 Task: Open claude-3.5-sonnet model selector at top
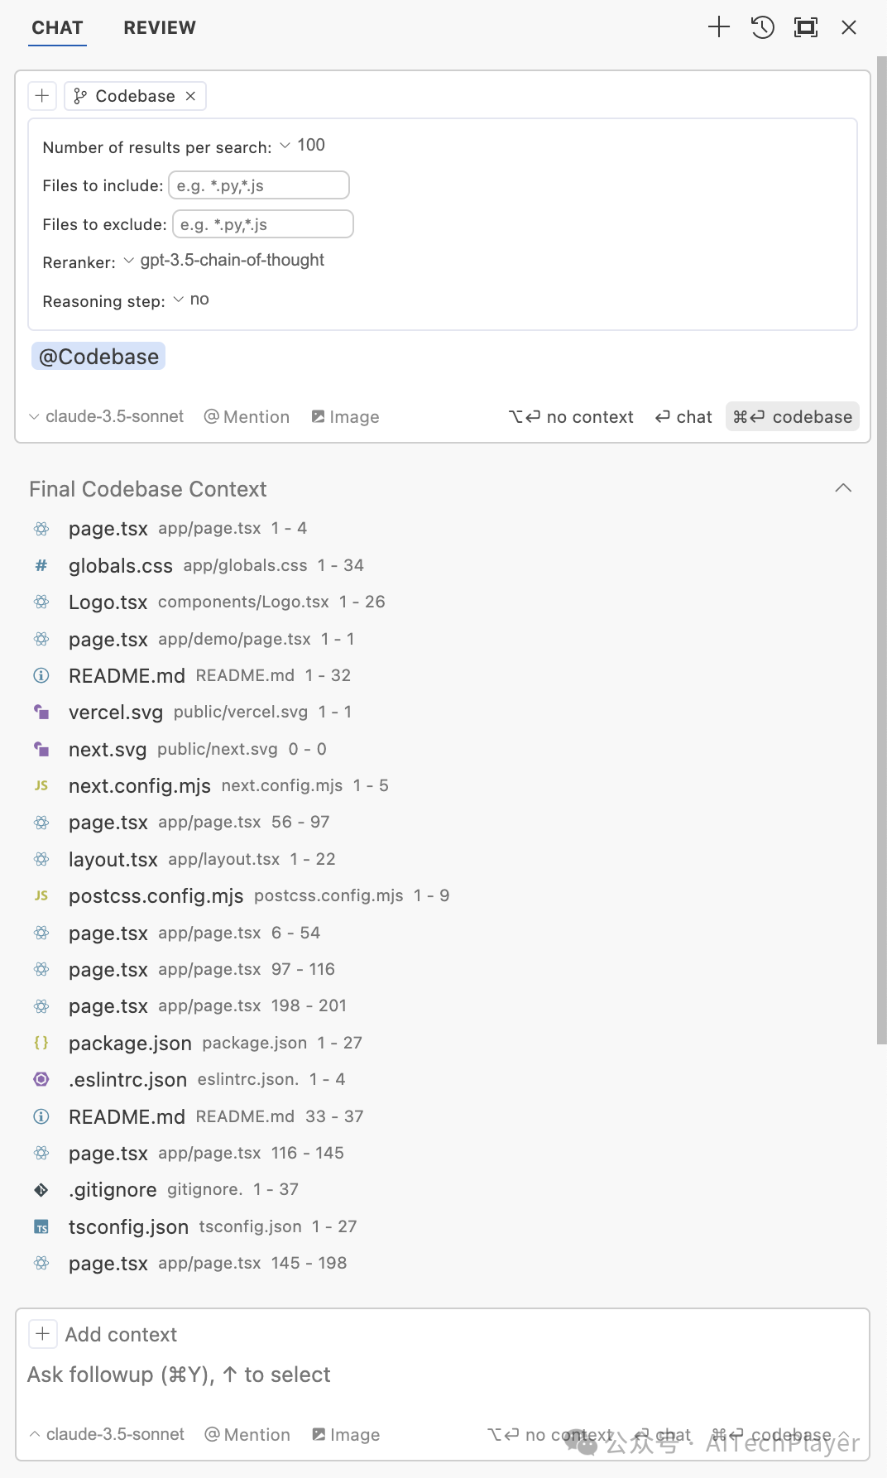(107, 417)
